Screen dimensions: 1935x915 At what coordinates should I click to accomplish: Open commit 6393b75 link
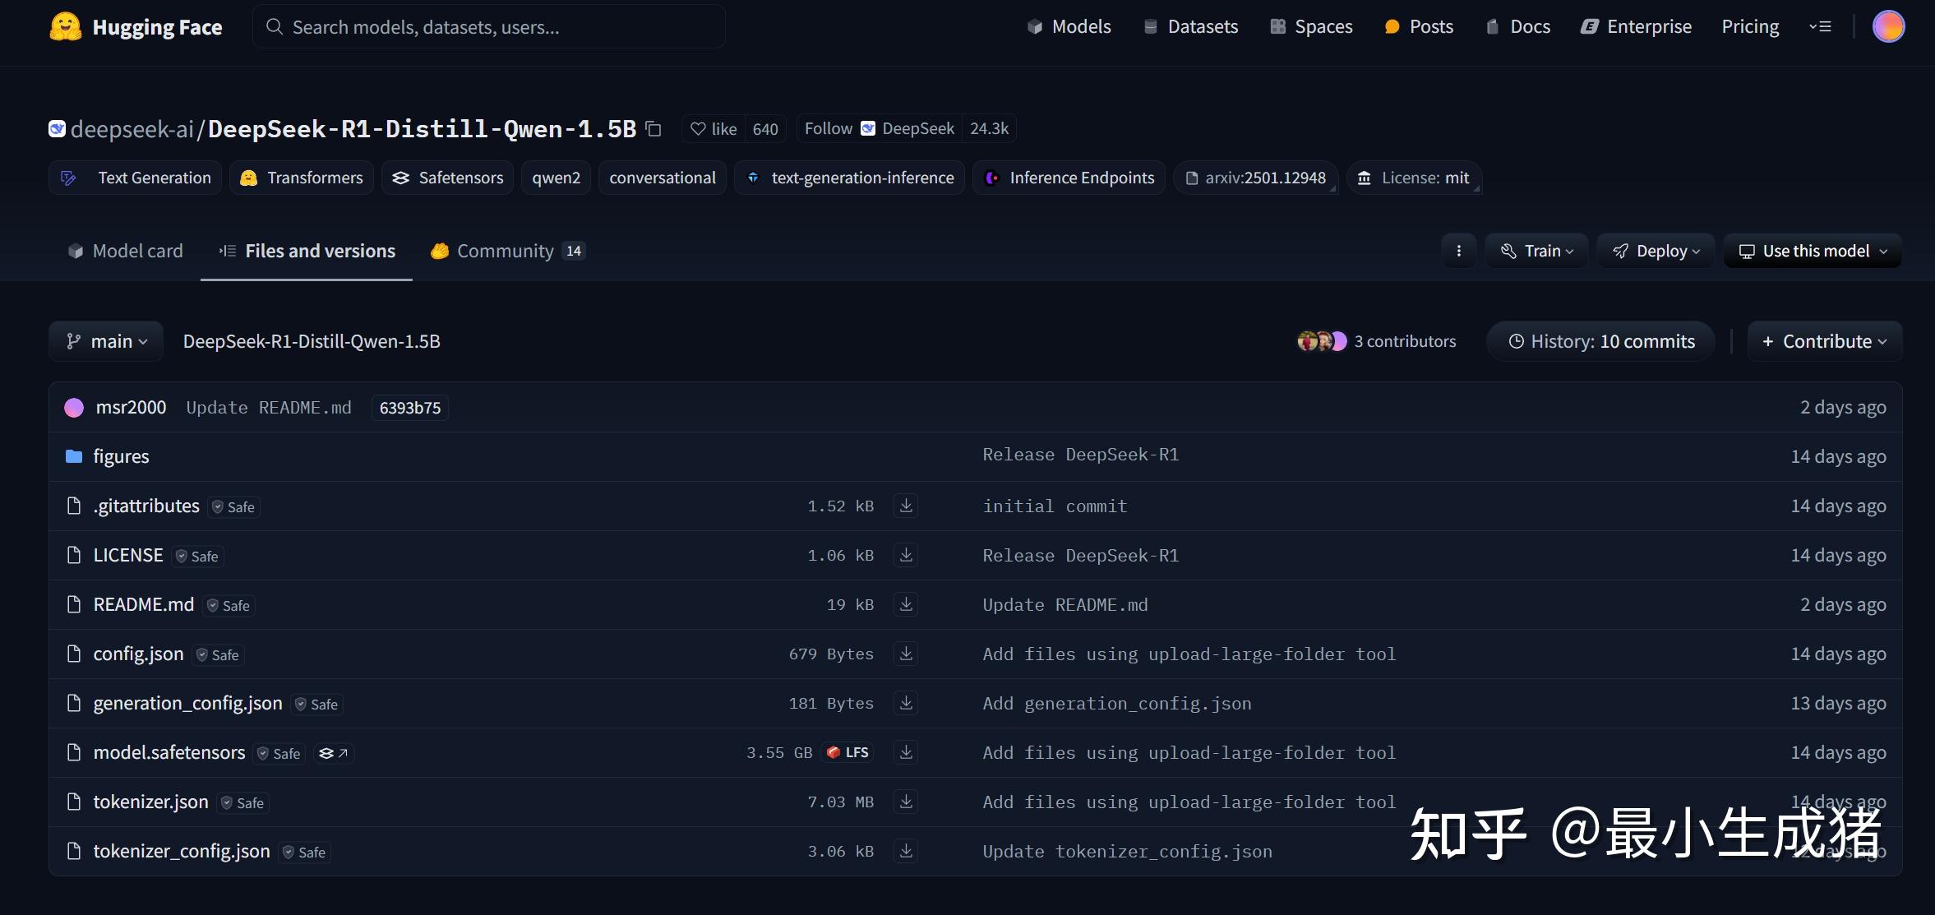pos(409,408)
